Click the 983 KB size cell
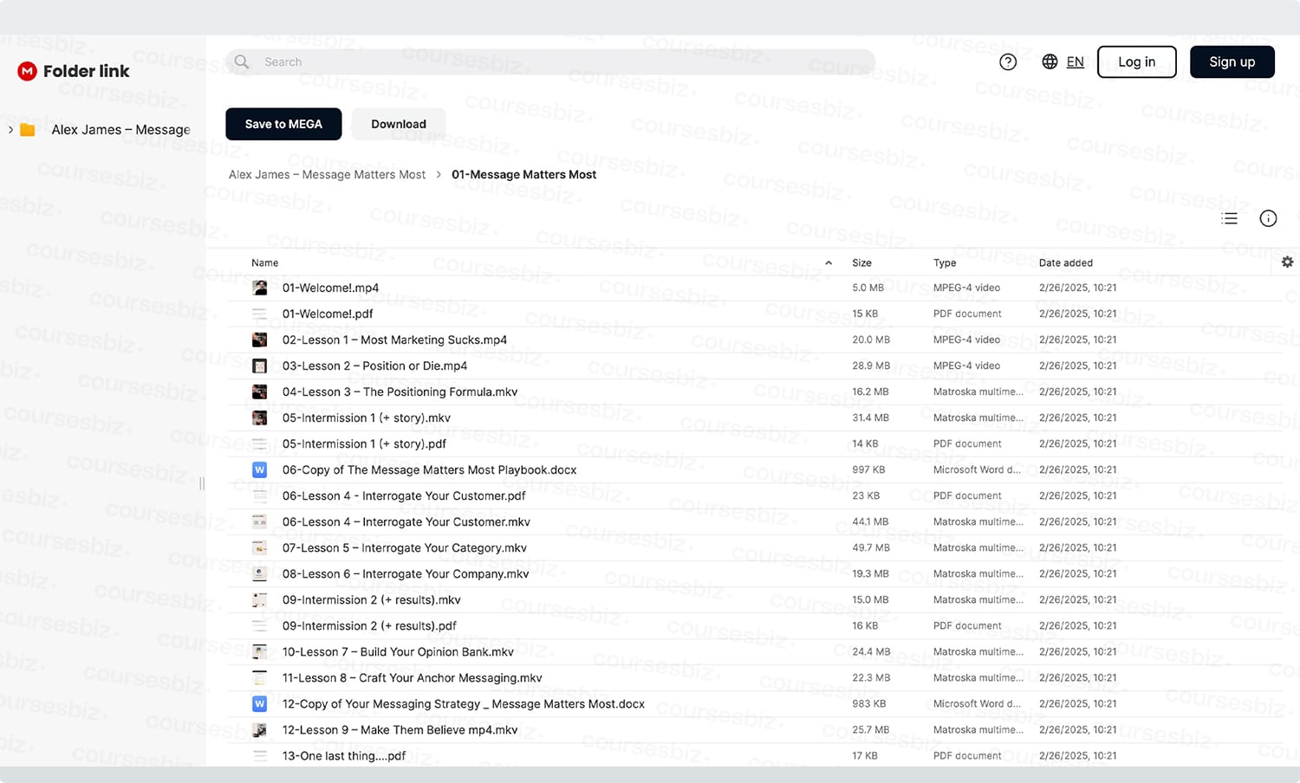 coord(868,703)
